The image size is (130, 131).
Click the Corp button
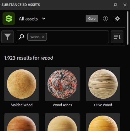(92, 19)
